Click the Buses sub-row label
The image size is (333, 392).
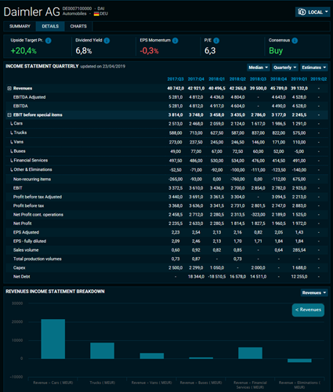pos(20,151)
